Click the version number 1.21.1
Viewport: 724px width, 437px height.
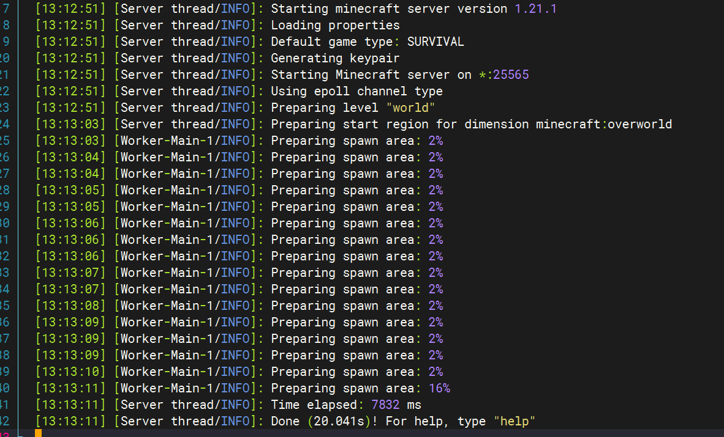click(x=535, y=9)
